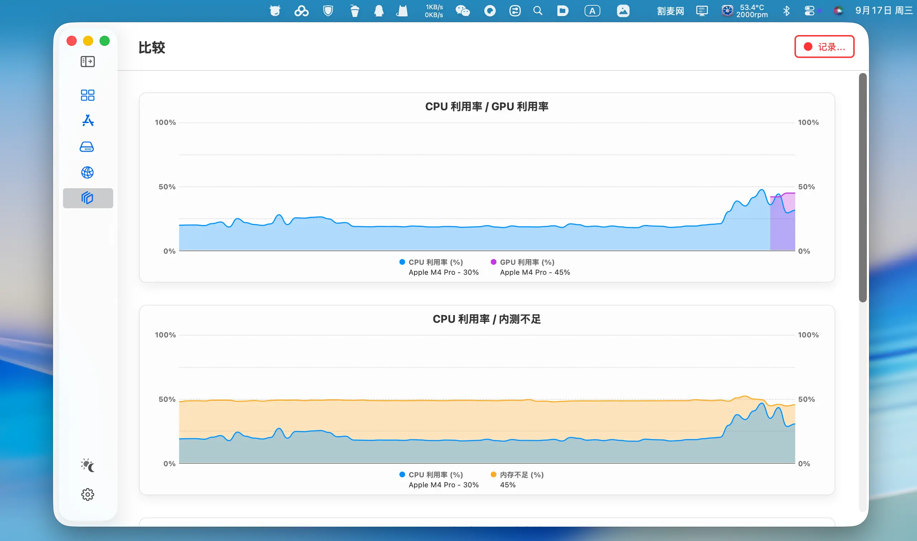The height and width of the screenshot is (541, 917).
Task: Click the Bluetooth menu bar icon
Action: 786,11
